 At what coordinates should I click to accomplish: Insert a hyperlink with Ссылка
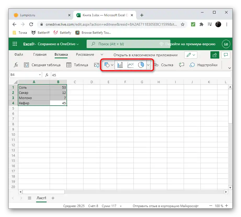pos(164,65)
